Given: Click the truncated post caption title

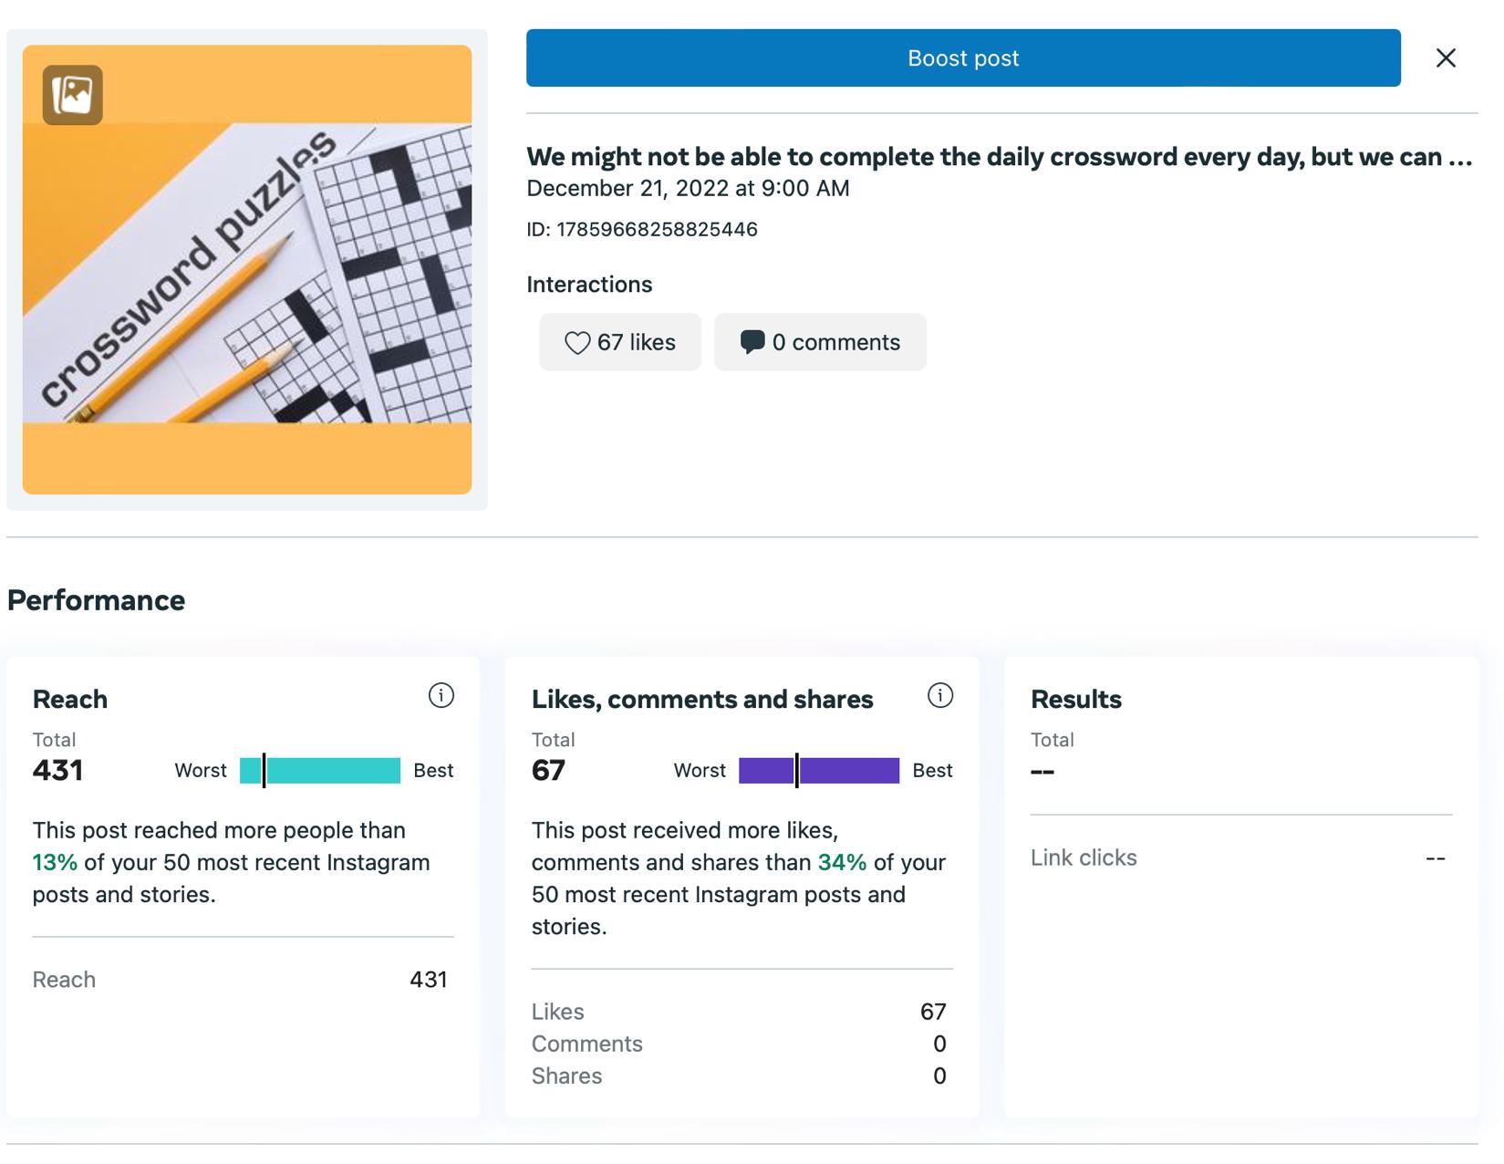Looking at the screenshot, I should (999, 157).
